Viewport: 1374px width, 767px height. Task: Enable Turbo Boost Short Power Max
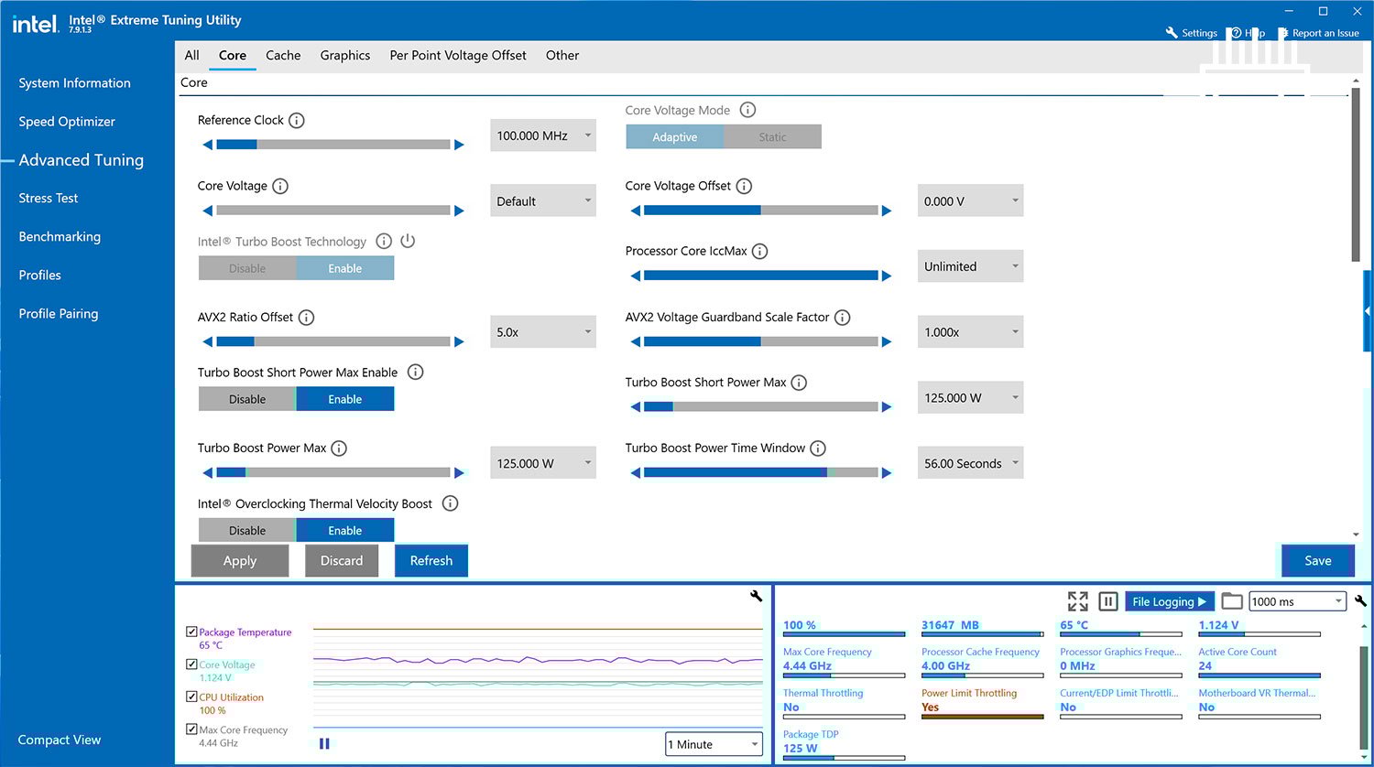345,399
